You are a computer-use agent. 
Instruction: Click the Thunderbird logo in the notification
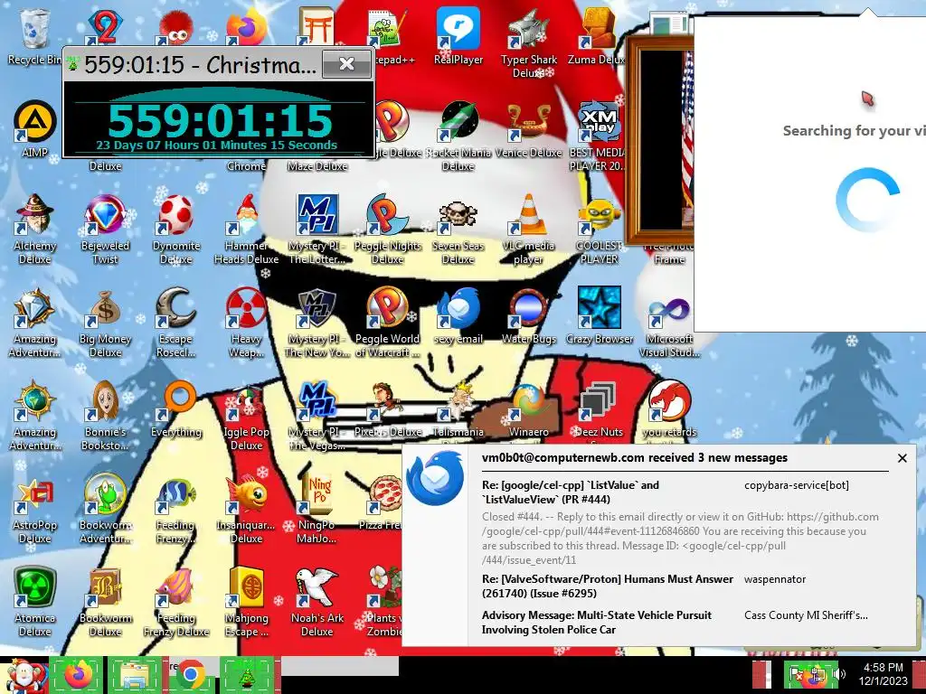click(x=435, y=478)
